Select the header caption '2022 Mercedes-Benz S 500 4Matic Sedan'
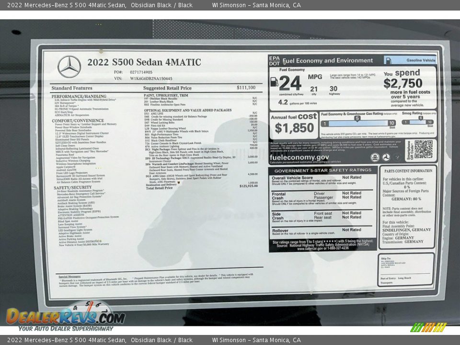Viewport: 460px width, 345px height. click(x=66, y=5)
